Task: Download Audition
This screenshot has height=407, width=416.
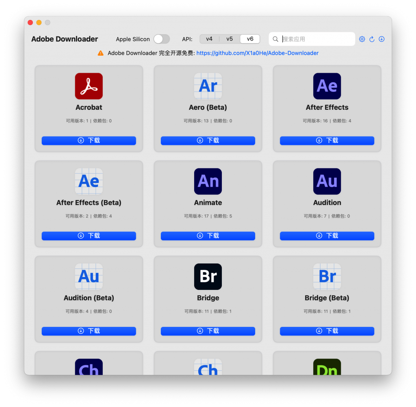Action: coord(327,236)
